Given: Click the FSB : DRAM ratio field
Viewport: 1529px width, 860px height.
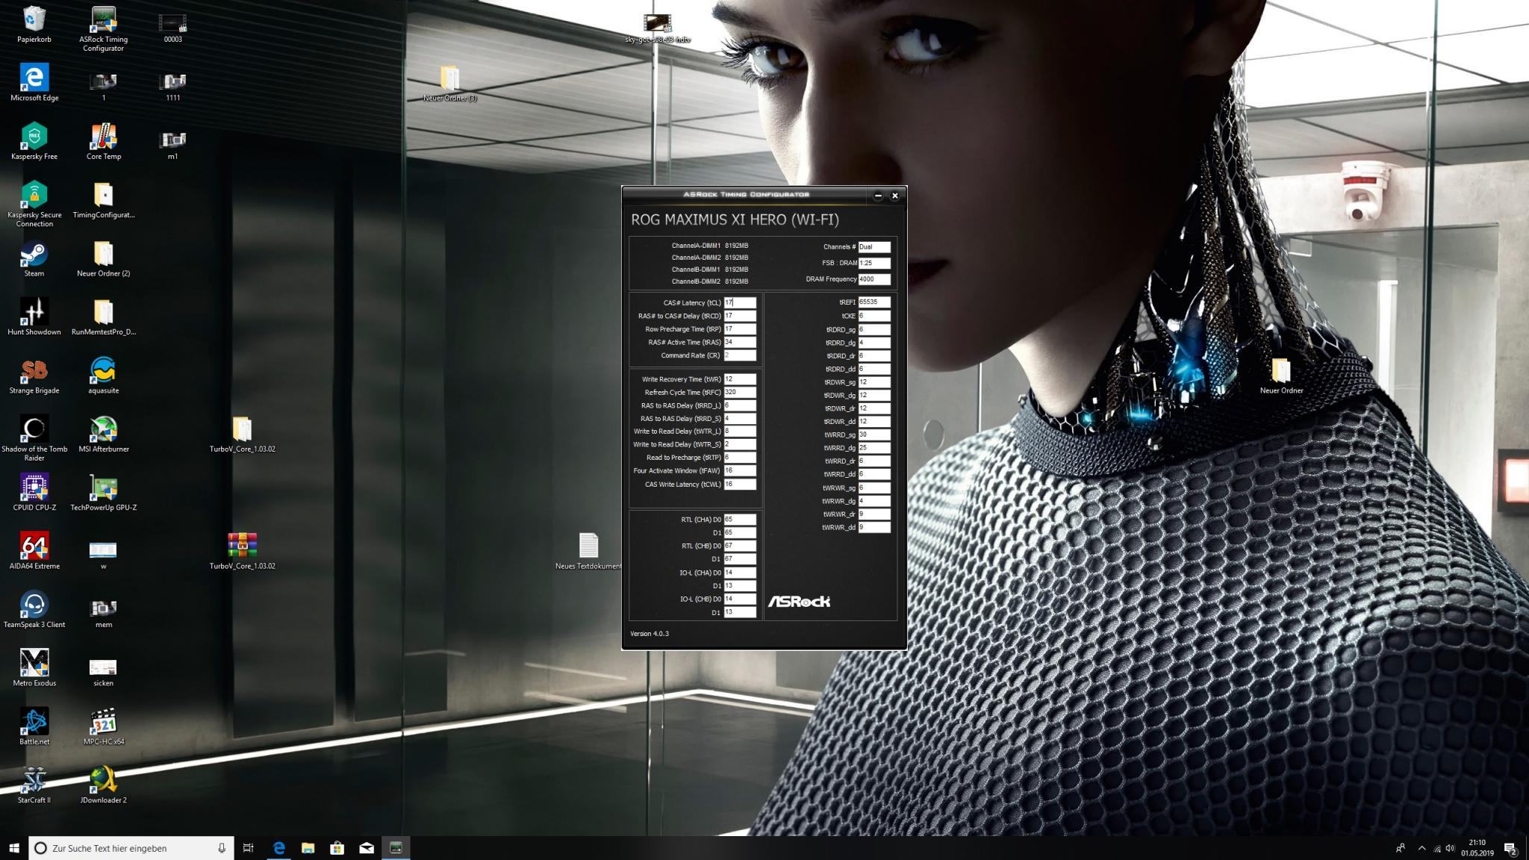Looking at the screenshot, I should pyautogui.click(x=874, y=263).
